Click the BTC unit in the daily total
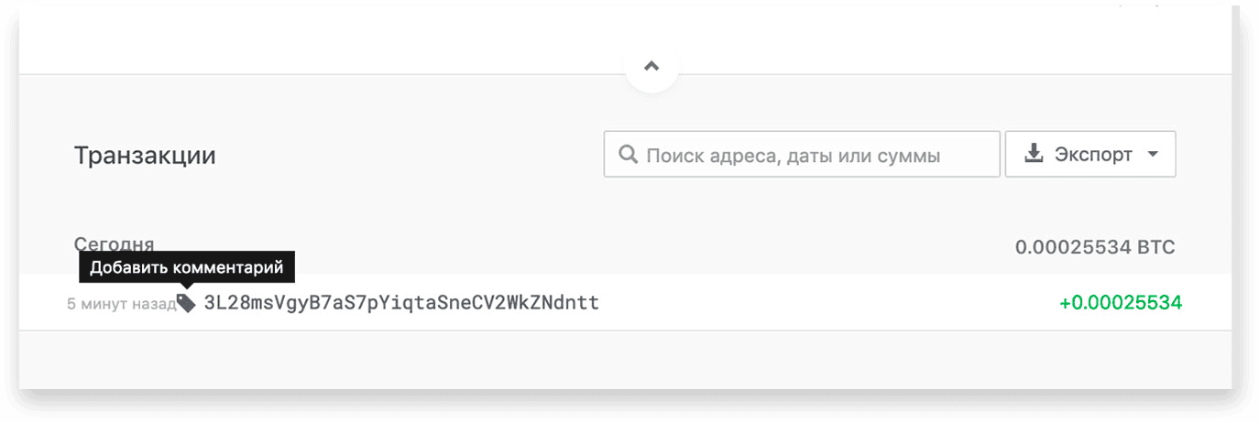The height and width of the screenshot is (422, 1259). pos(1156,247)
